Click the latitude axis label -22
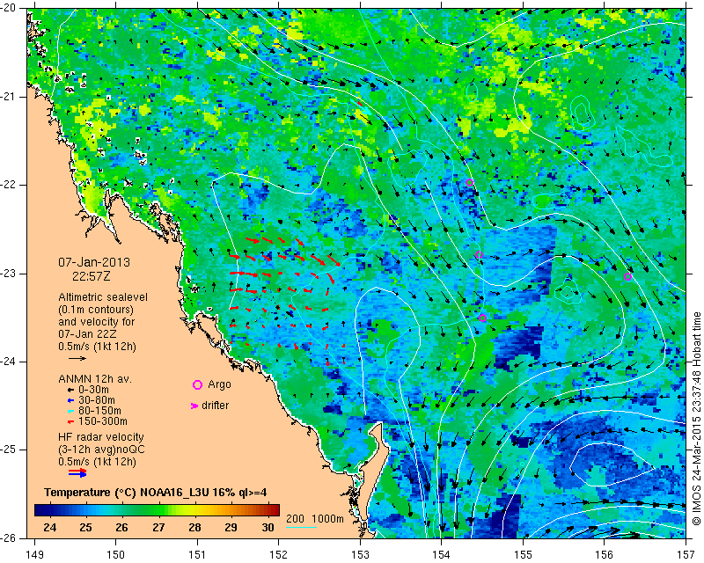 (9, 185)
